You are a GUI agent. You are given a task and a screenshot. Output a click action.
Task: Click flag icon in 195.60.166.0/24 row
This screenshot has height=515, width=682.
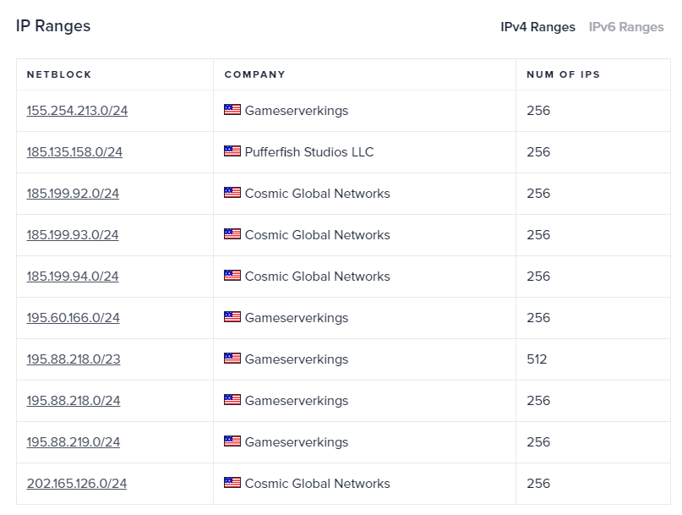pyautogui.click(x=232, y=317)
